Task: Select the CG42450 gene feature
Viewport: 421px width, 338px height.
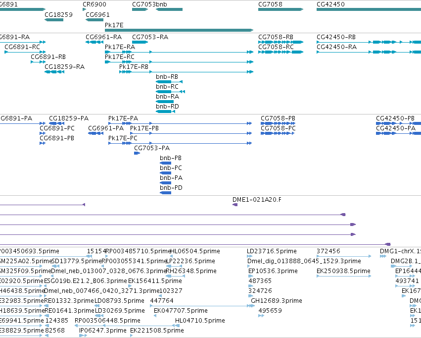Action: [369, 9]
